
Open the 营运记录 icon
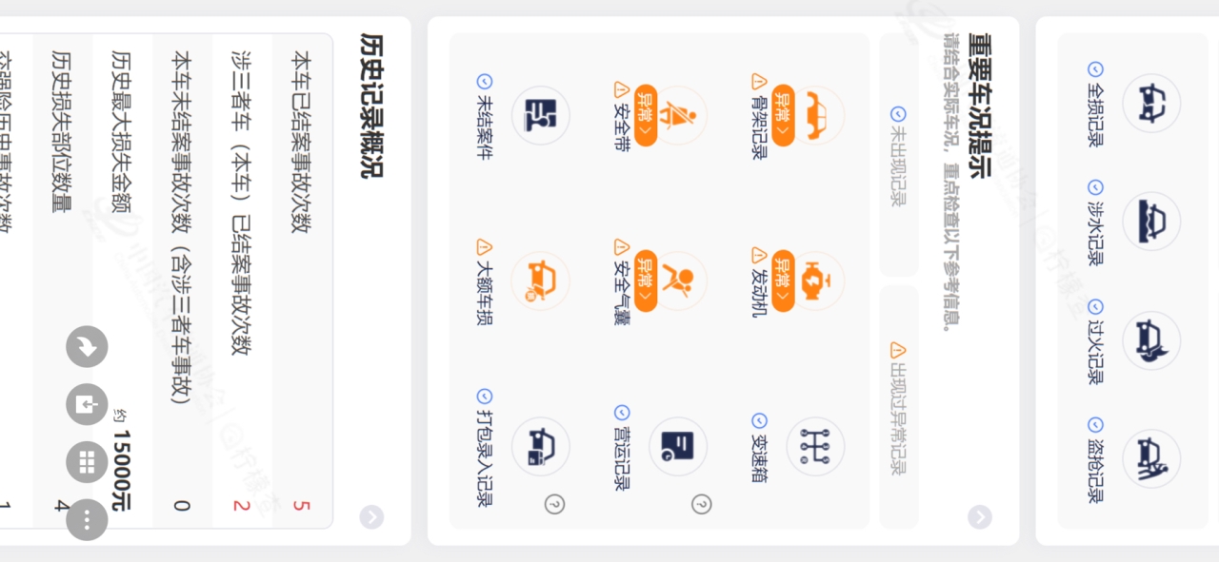[x=678, y=446]
